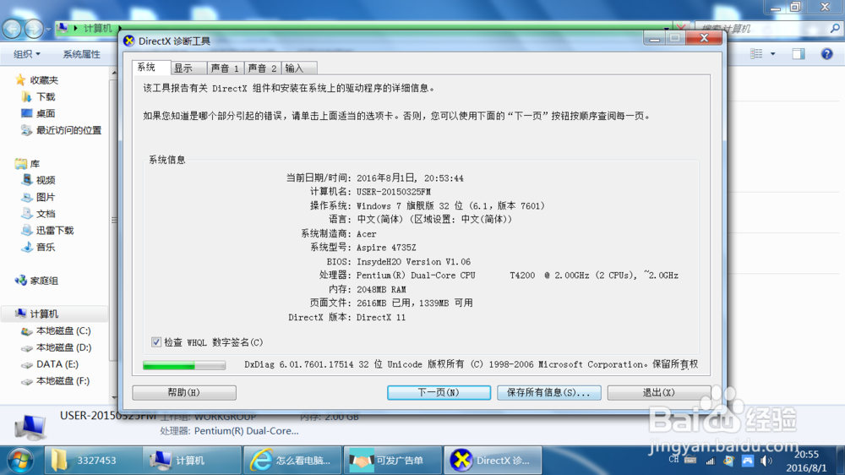Click the Explorer search magnifier icon
The height and width of the screenshot is (475, 845).
(836, 28)
